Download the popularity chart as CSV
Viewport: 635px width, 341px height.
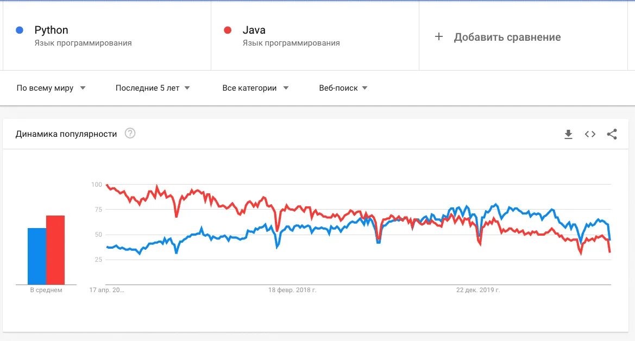[568, 134]
